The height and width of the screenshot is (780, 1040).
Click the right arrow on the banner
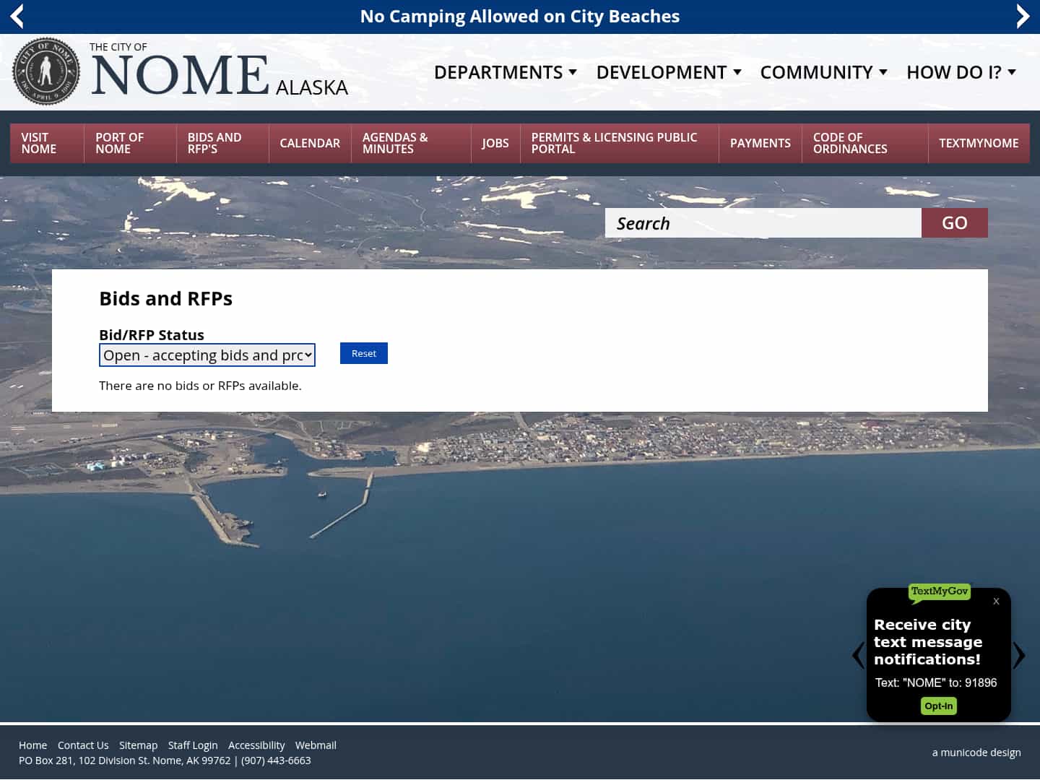pos(1023,16)
